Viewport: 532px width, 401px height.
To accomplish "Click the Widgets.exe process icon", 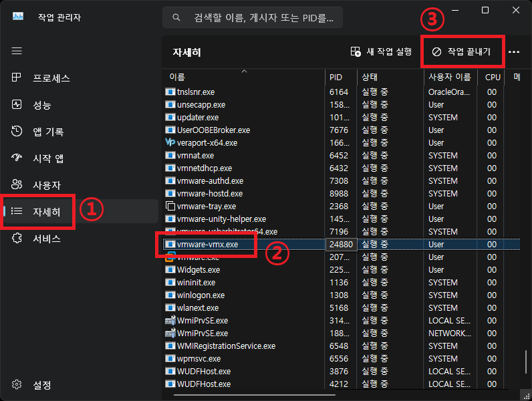I will pyautogui.click(x=170, y=269).
